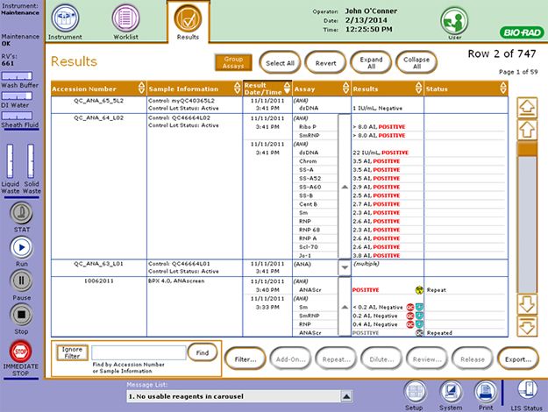Open the User icon
The height and width of the screenshot is (412, 548).
coord(454,21)
